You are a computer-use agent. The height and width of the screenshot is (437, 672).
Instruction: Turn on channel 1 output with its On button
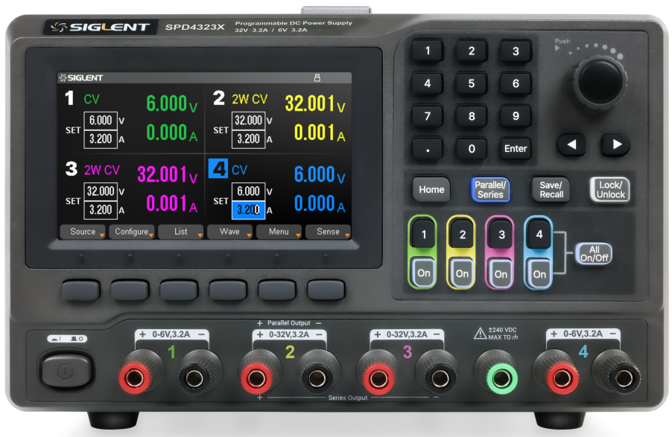423,273
